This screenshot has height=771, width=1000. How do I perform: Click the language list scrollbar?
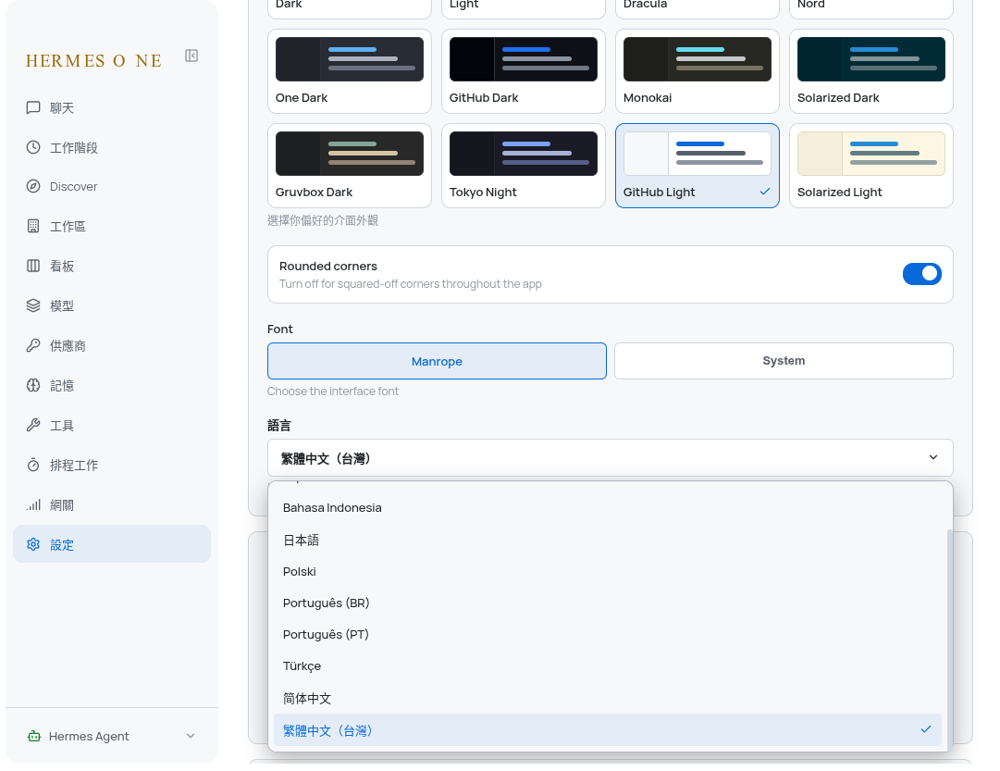pyautogui.click(x=950, y=639)
